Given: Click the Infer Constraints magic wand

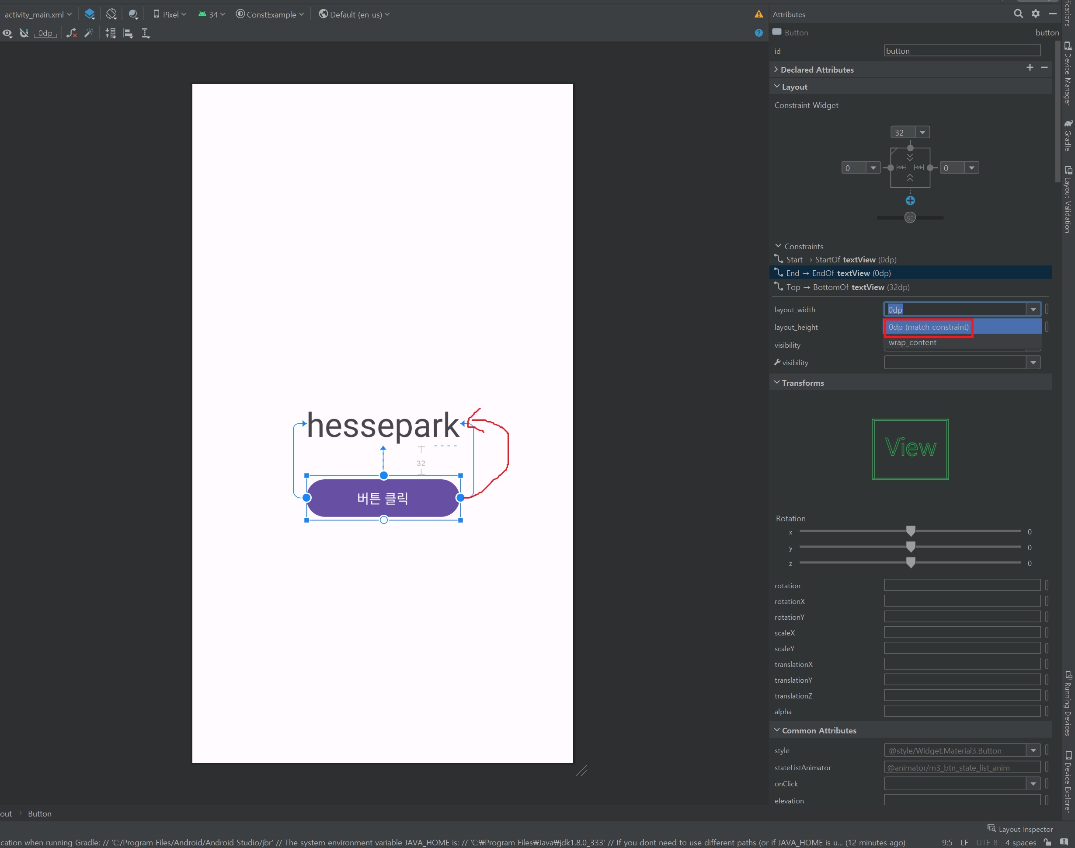Looking at the screenshot, I should 89,33.
